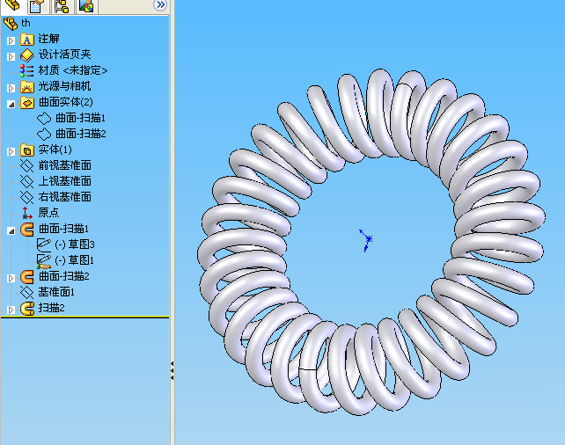The height and width of the screenshot is (445, 565).
Task: Select 曲面-扫描2 under surface bodies folder
Action: pos(81,134)
